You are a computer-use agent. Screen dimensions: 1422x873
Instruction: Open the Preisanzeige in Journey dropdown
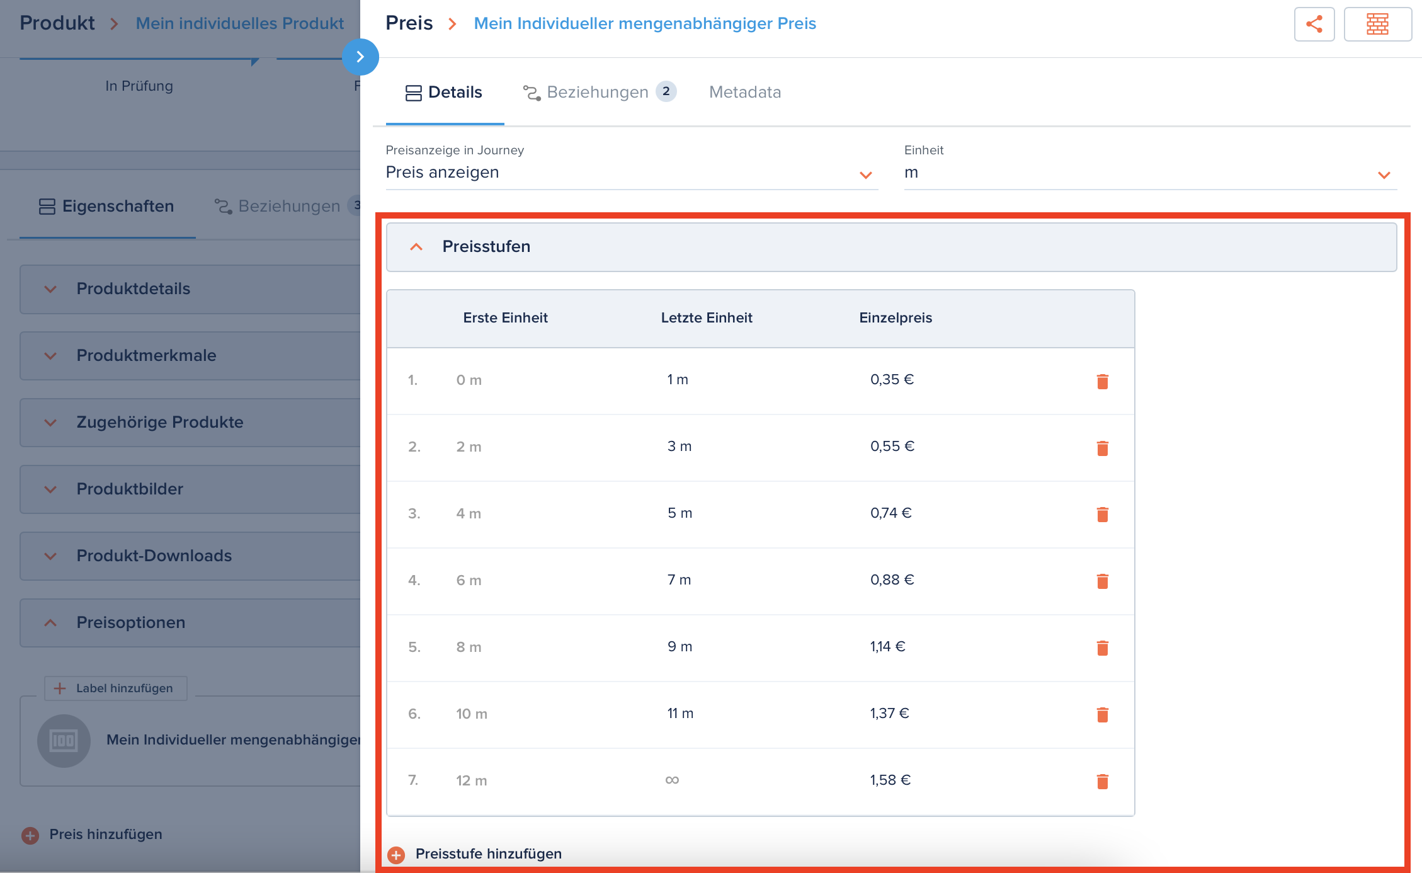(632, 172)
